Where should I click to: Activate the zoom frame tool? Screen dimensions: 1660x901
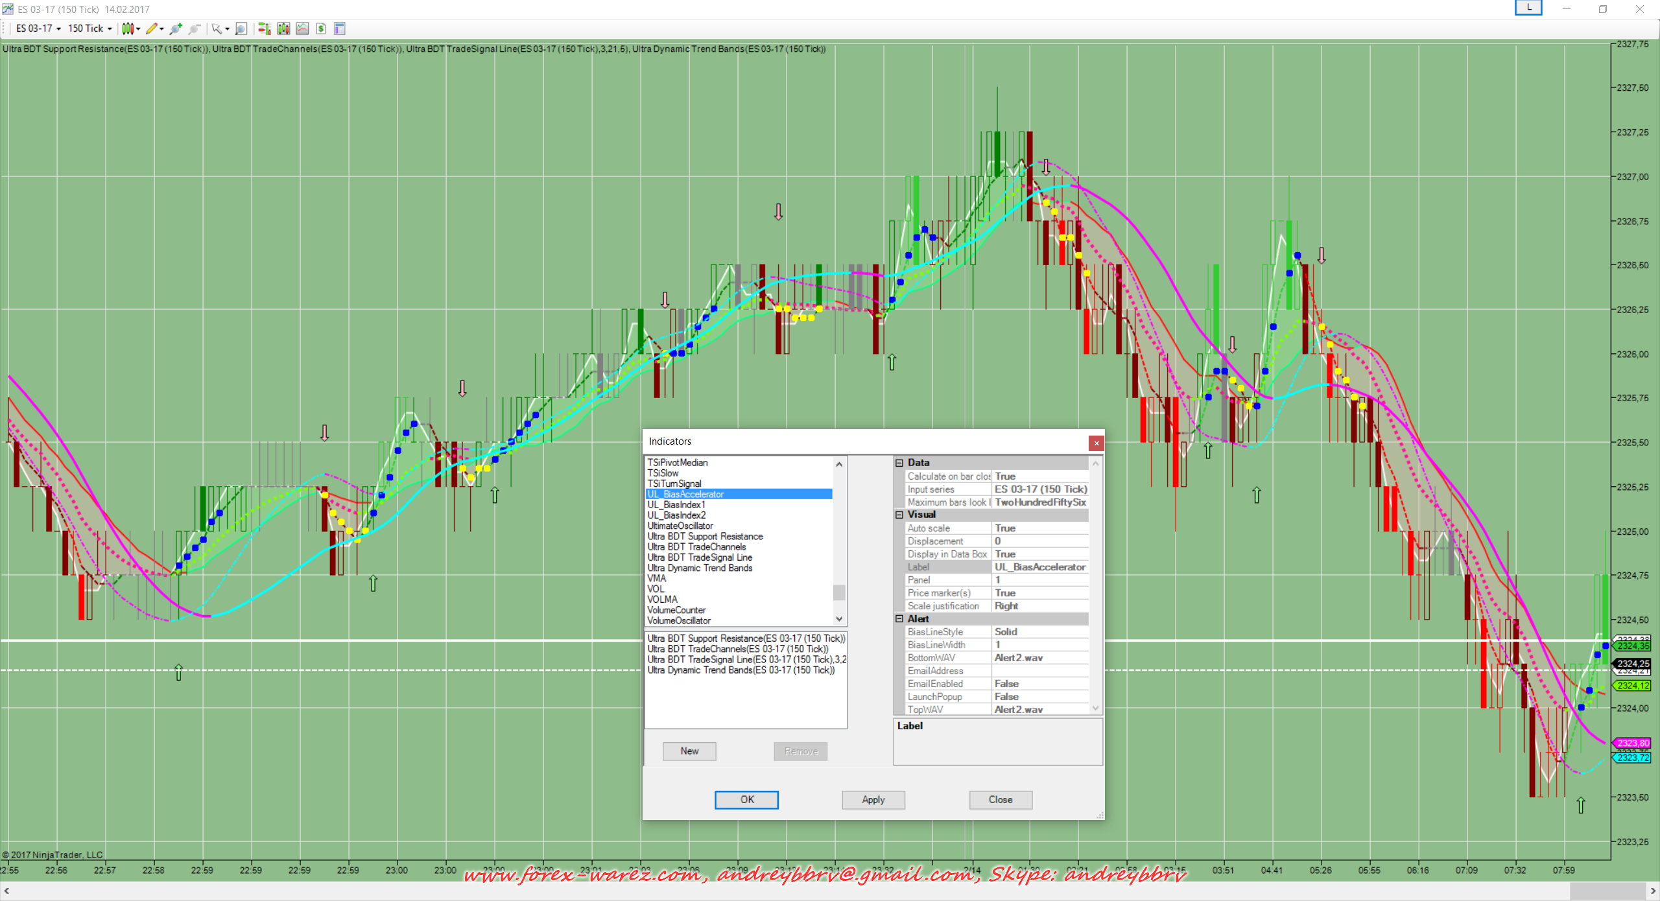(x=241, y=29)
